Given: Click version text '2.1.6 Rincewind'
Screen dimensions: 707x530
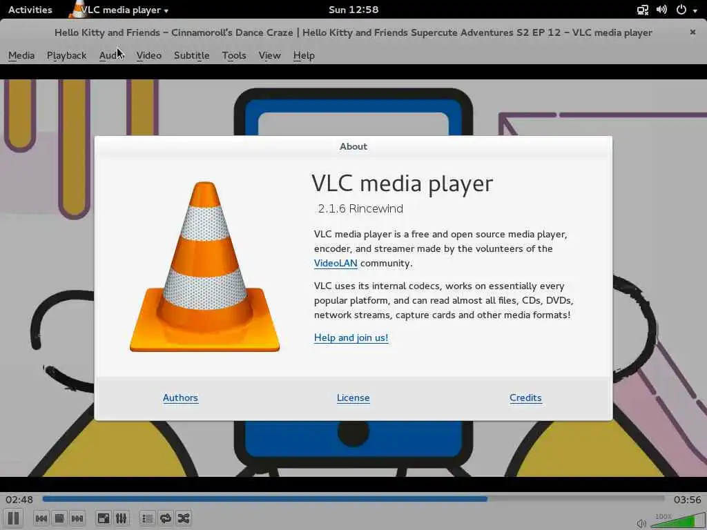Looking at the screenshot, I should pyautogui.click(x=360, y=208).
